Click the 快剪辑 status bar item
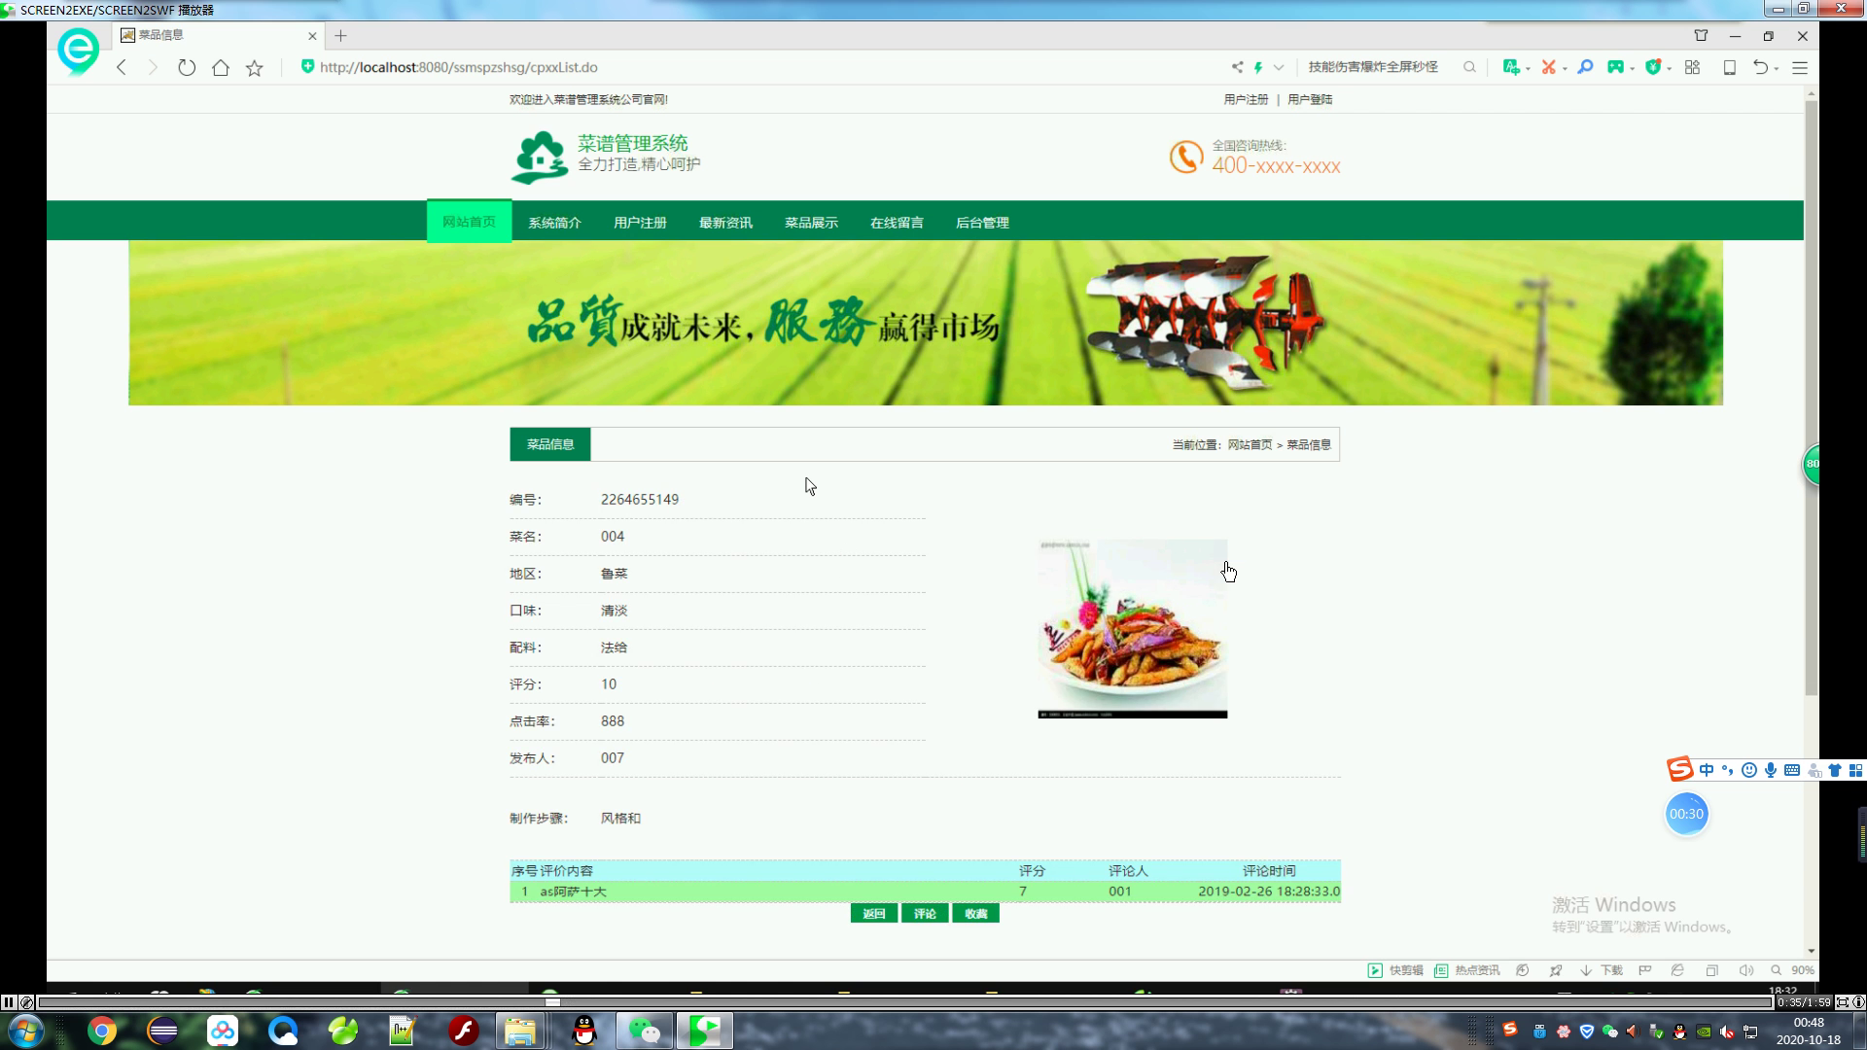The image size is (1867, 1050). coord(1395,970)
